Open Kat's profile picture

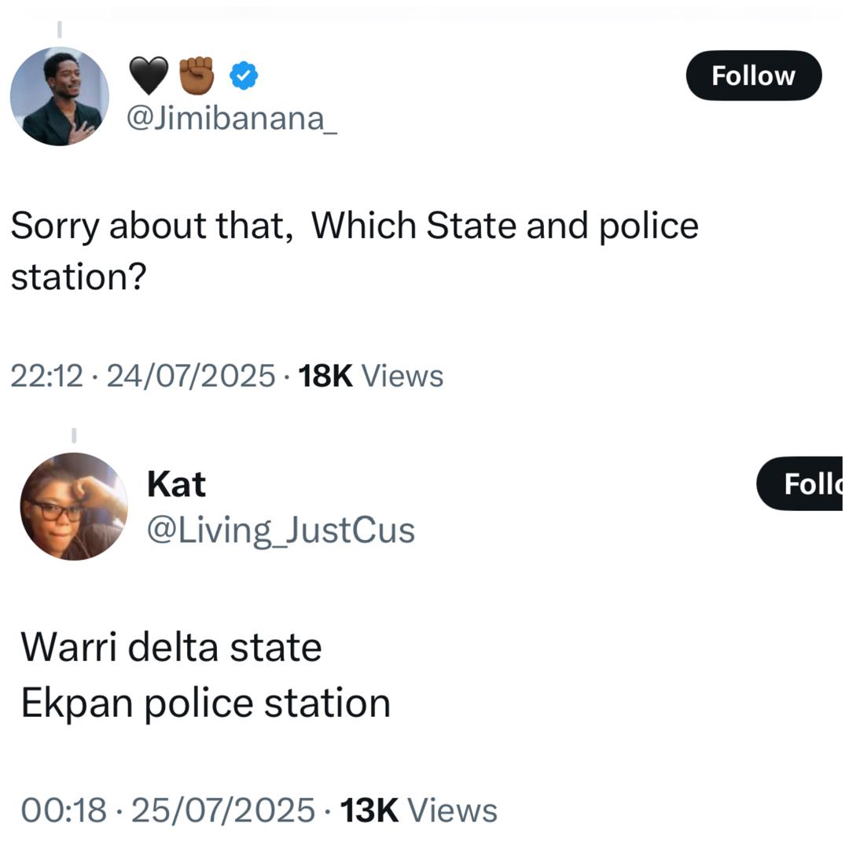[73, 506]
